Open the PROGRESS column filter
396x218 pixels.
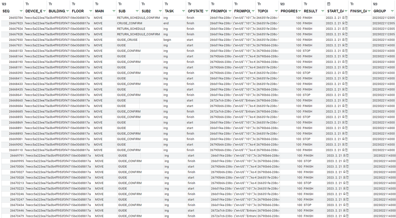[299, 11]
